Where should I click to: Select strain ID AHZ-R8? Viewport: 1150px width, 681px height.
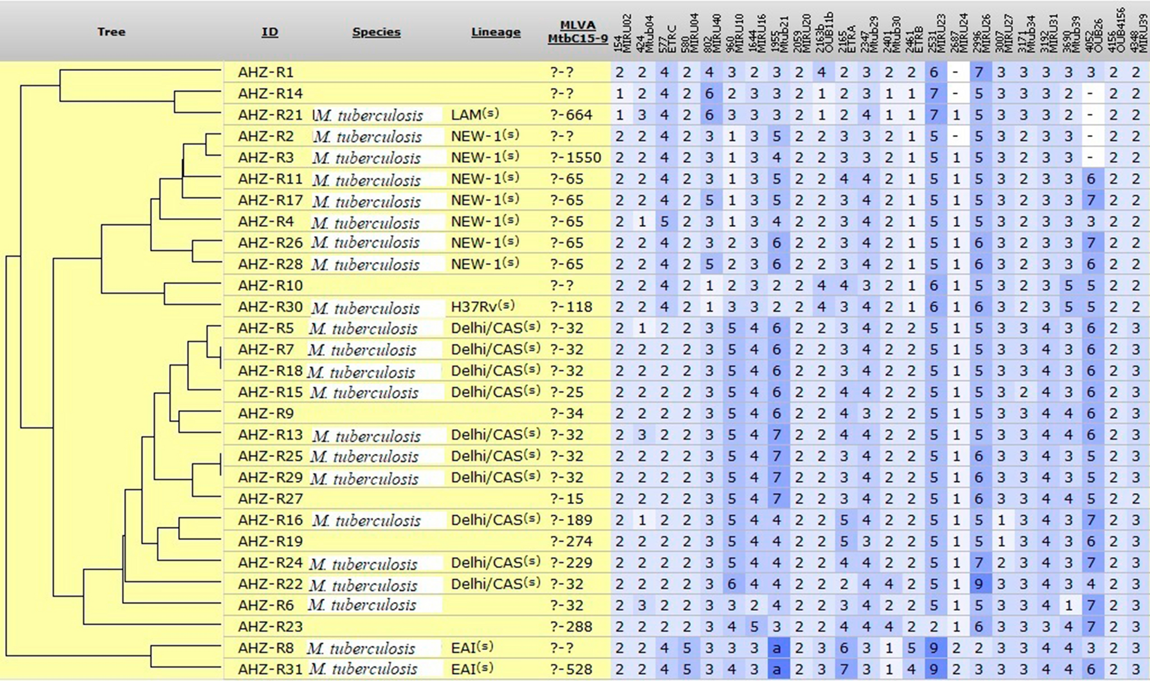coord(266,648)
